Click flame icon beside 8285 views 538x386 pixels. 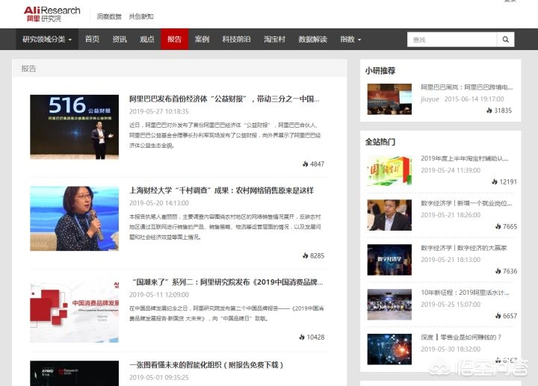point(306,255)
